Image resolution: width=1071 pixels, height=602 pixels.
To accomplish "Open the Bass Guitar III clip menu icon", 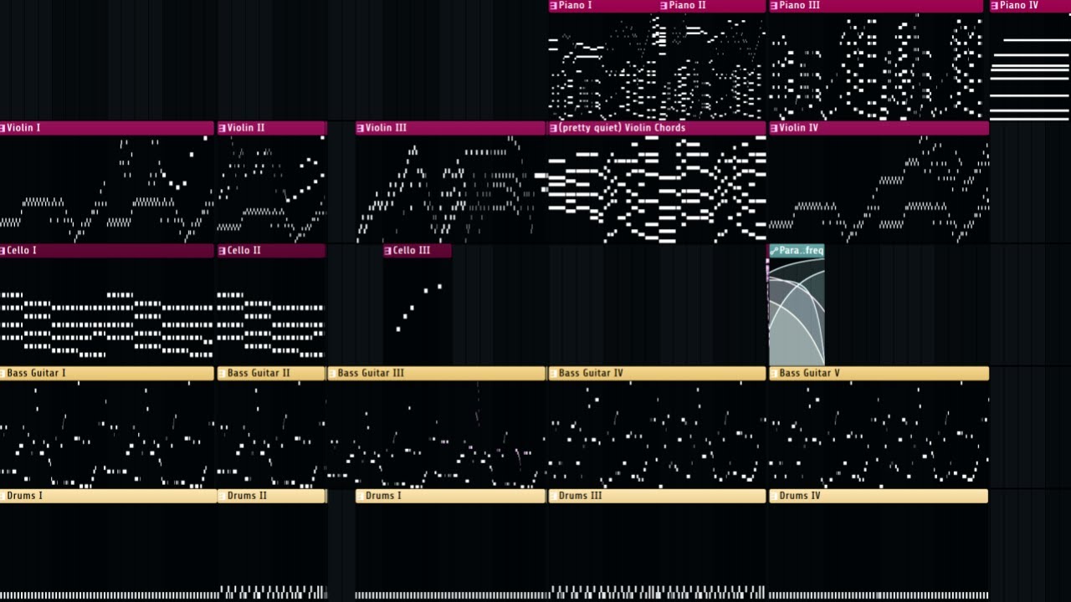I will [x=333, y=373].
